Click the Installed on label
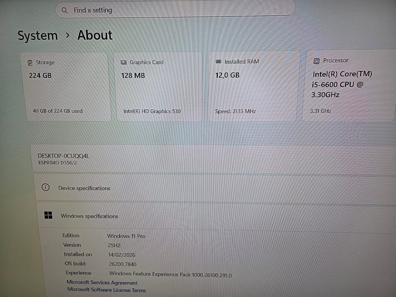Image resolution: width=396 pixels, height=297 pixels. 78,255
